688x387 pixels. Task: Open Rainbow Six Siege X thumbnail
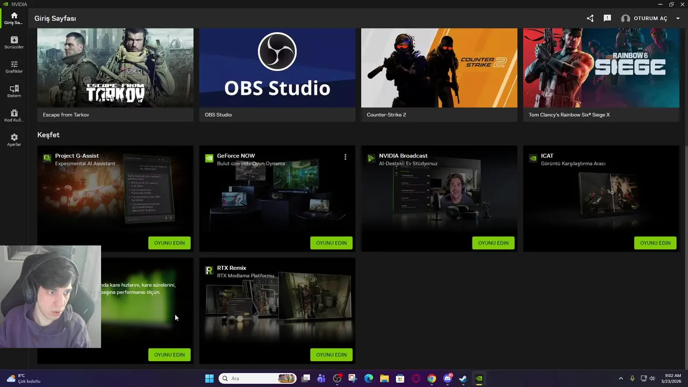(x=601, y=68)
